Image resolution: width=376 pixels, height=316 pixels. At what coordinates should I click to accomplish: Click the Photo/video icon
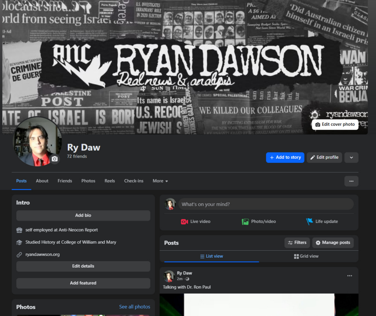245,221
